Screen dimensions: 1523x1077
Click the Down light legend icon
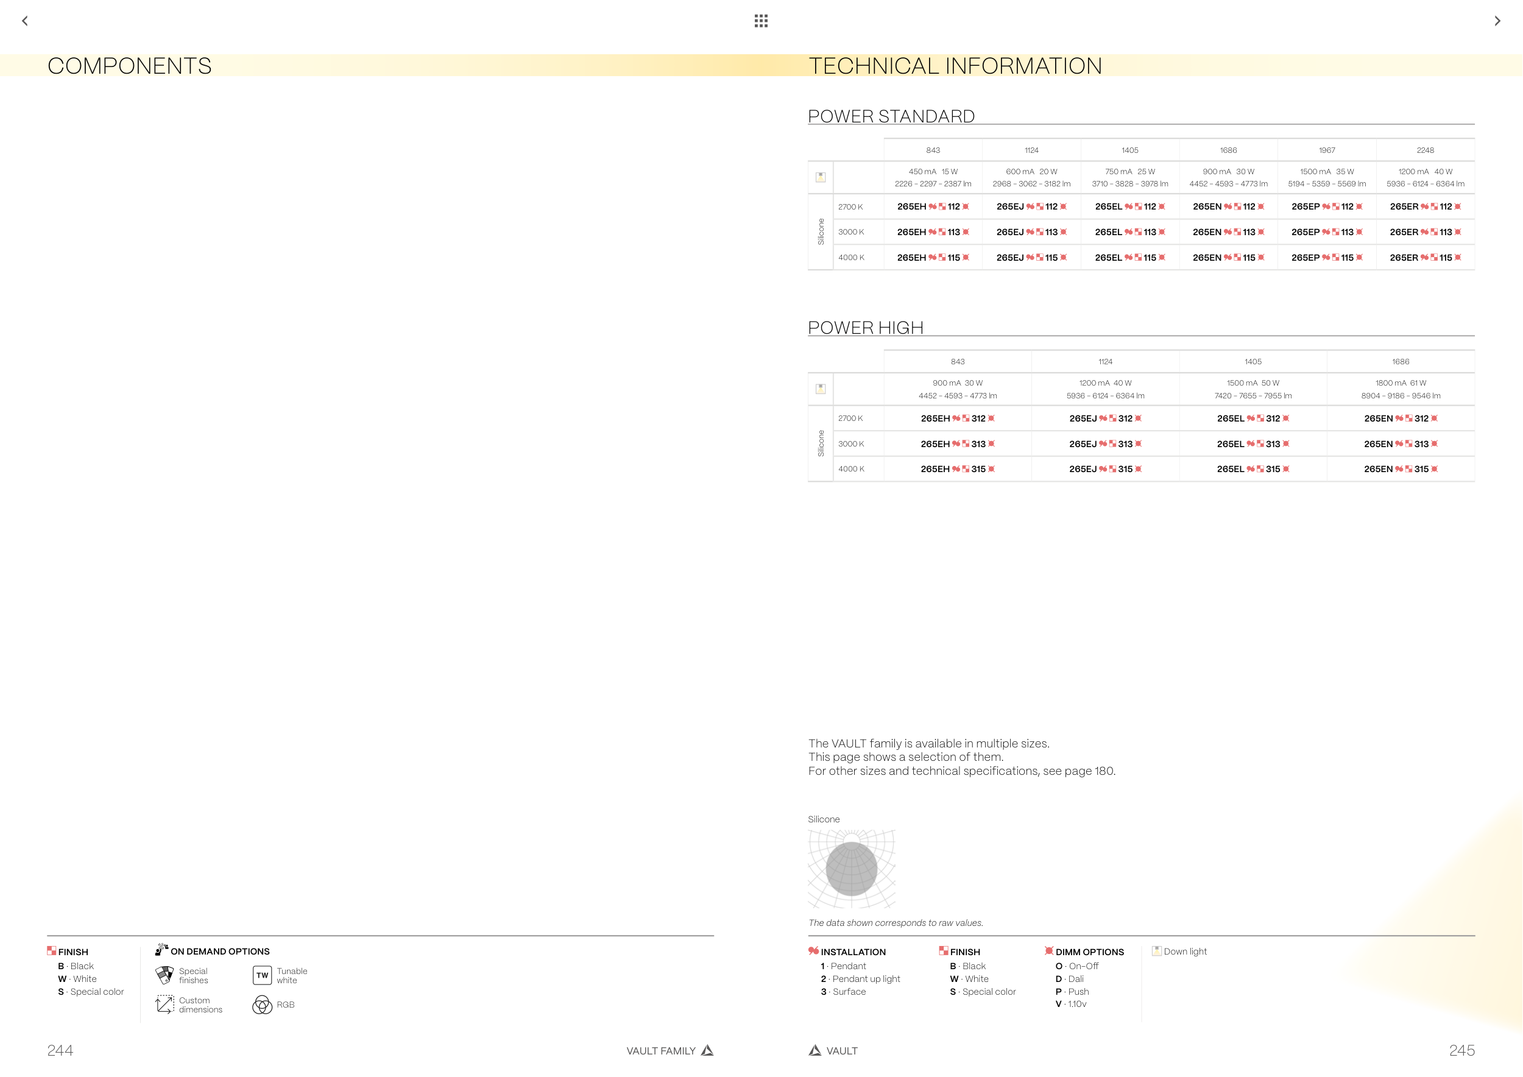[1156, 950]
